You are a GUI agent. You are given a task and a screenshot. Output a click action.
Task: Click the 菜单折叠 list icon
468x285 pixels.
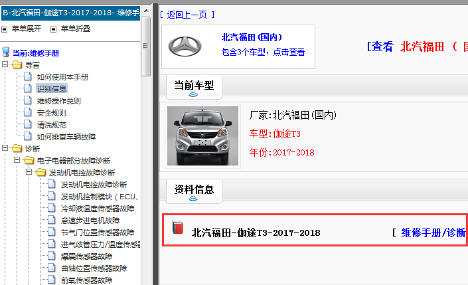pyautogui.click(x=53, y=29)
